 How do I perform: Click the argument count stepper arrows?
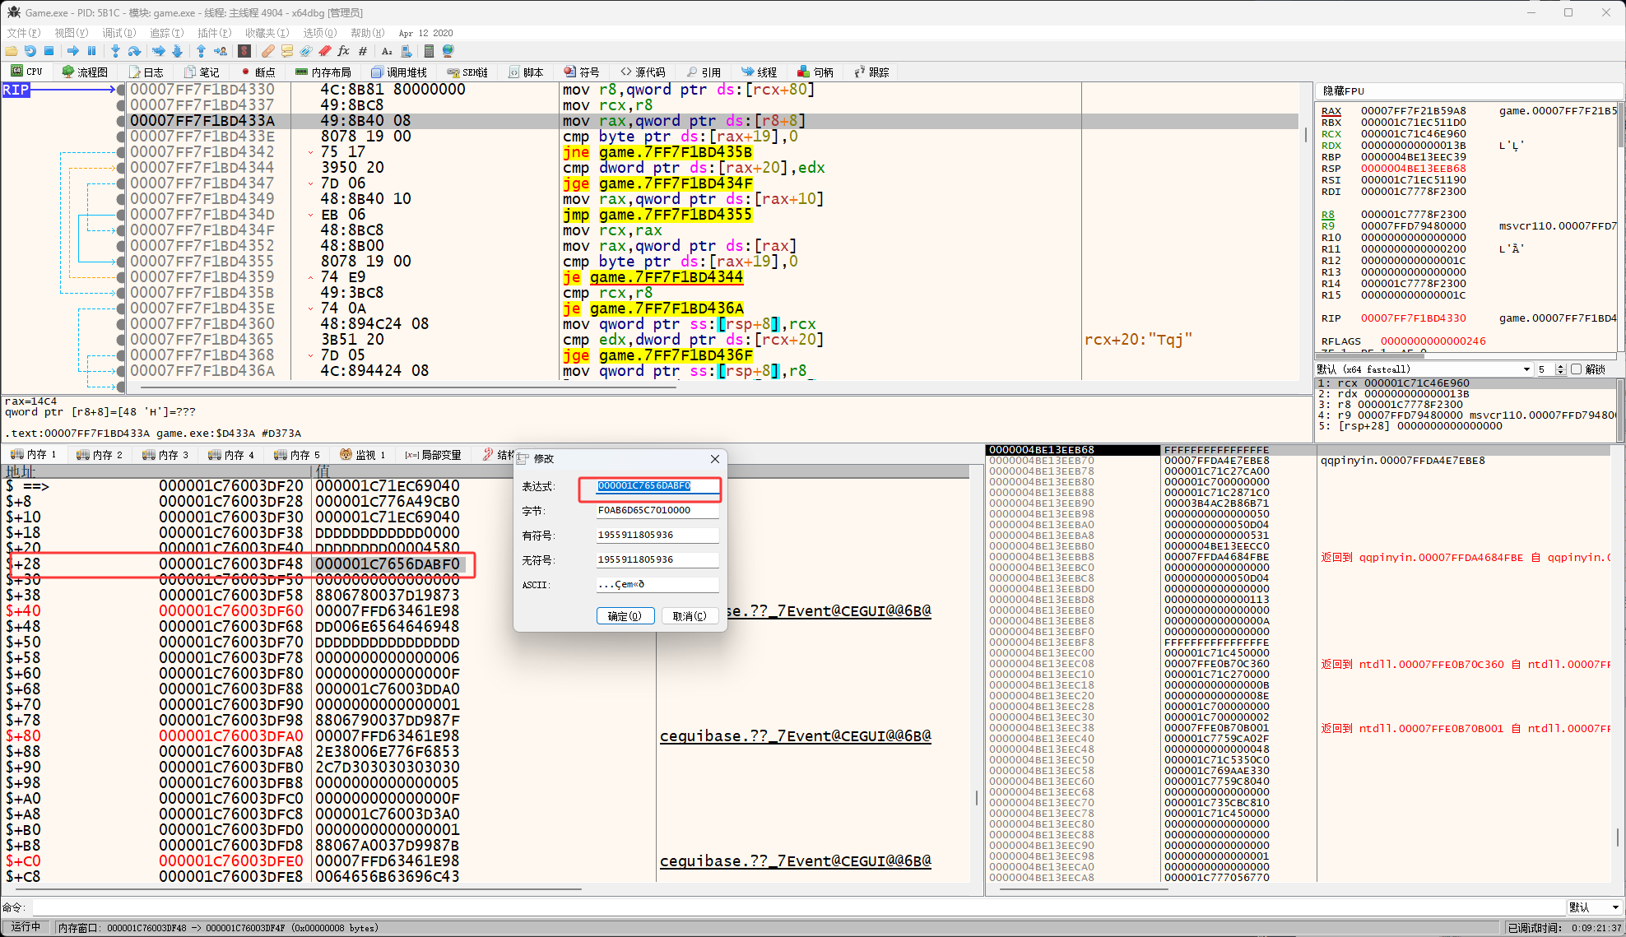(1560, 369)
